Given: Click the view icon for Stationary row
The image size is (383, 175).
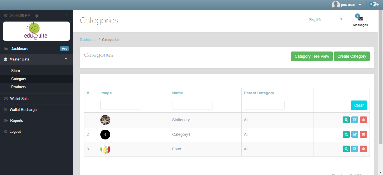Looking at the screenshot, I should point(346,120).
